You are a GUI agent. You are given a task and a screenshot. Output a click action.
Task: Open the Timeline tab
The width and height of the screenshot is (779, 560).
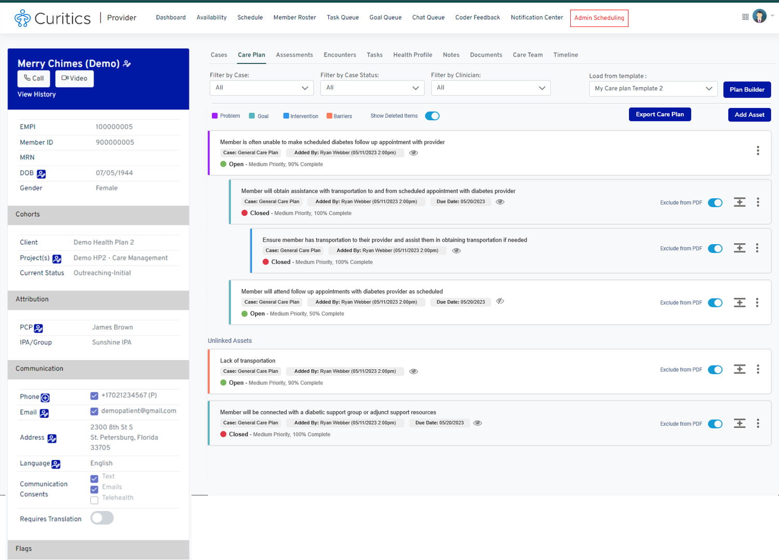pos(566,55)
